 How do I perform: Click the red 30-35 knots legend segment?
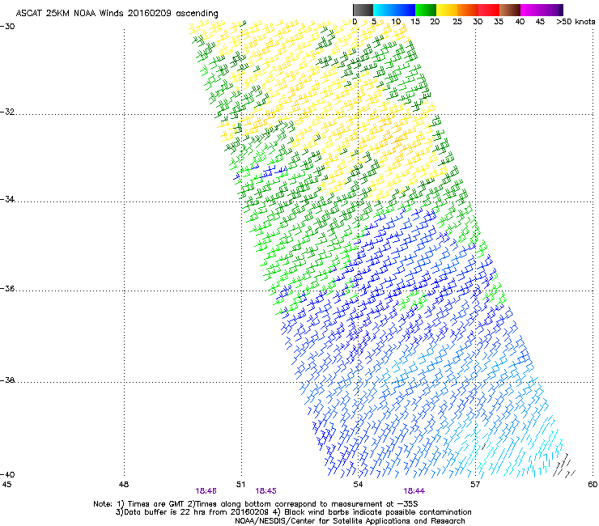489,10
